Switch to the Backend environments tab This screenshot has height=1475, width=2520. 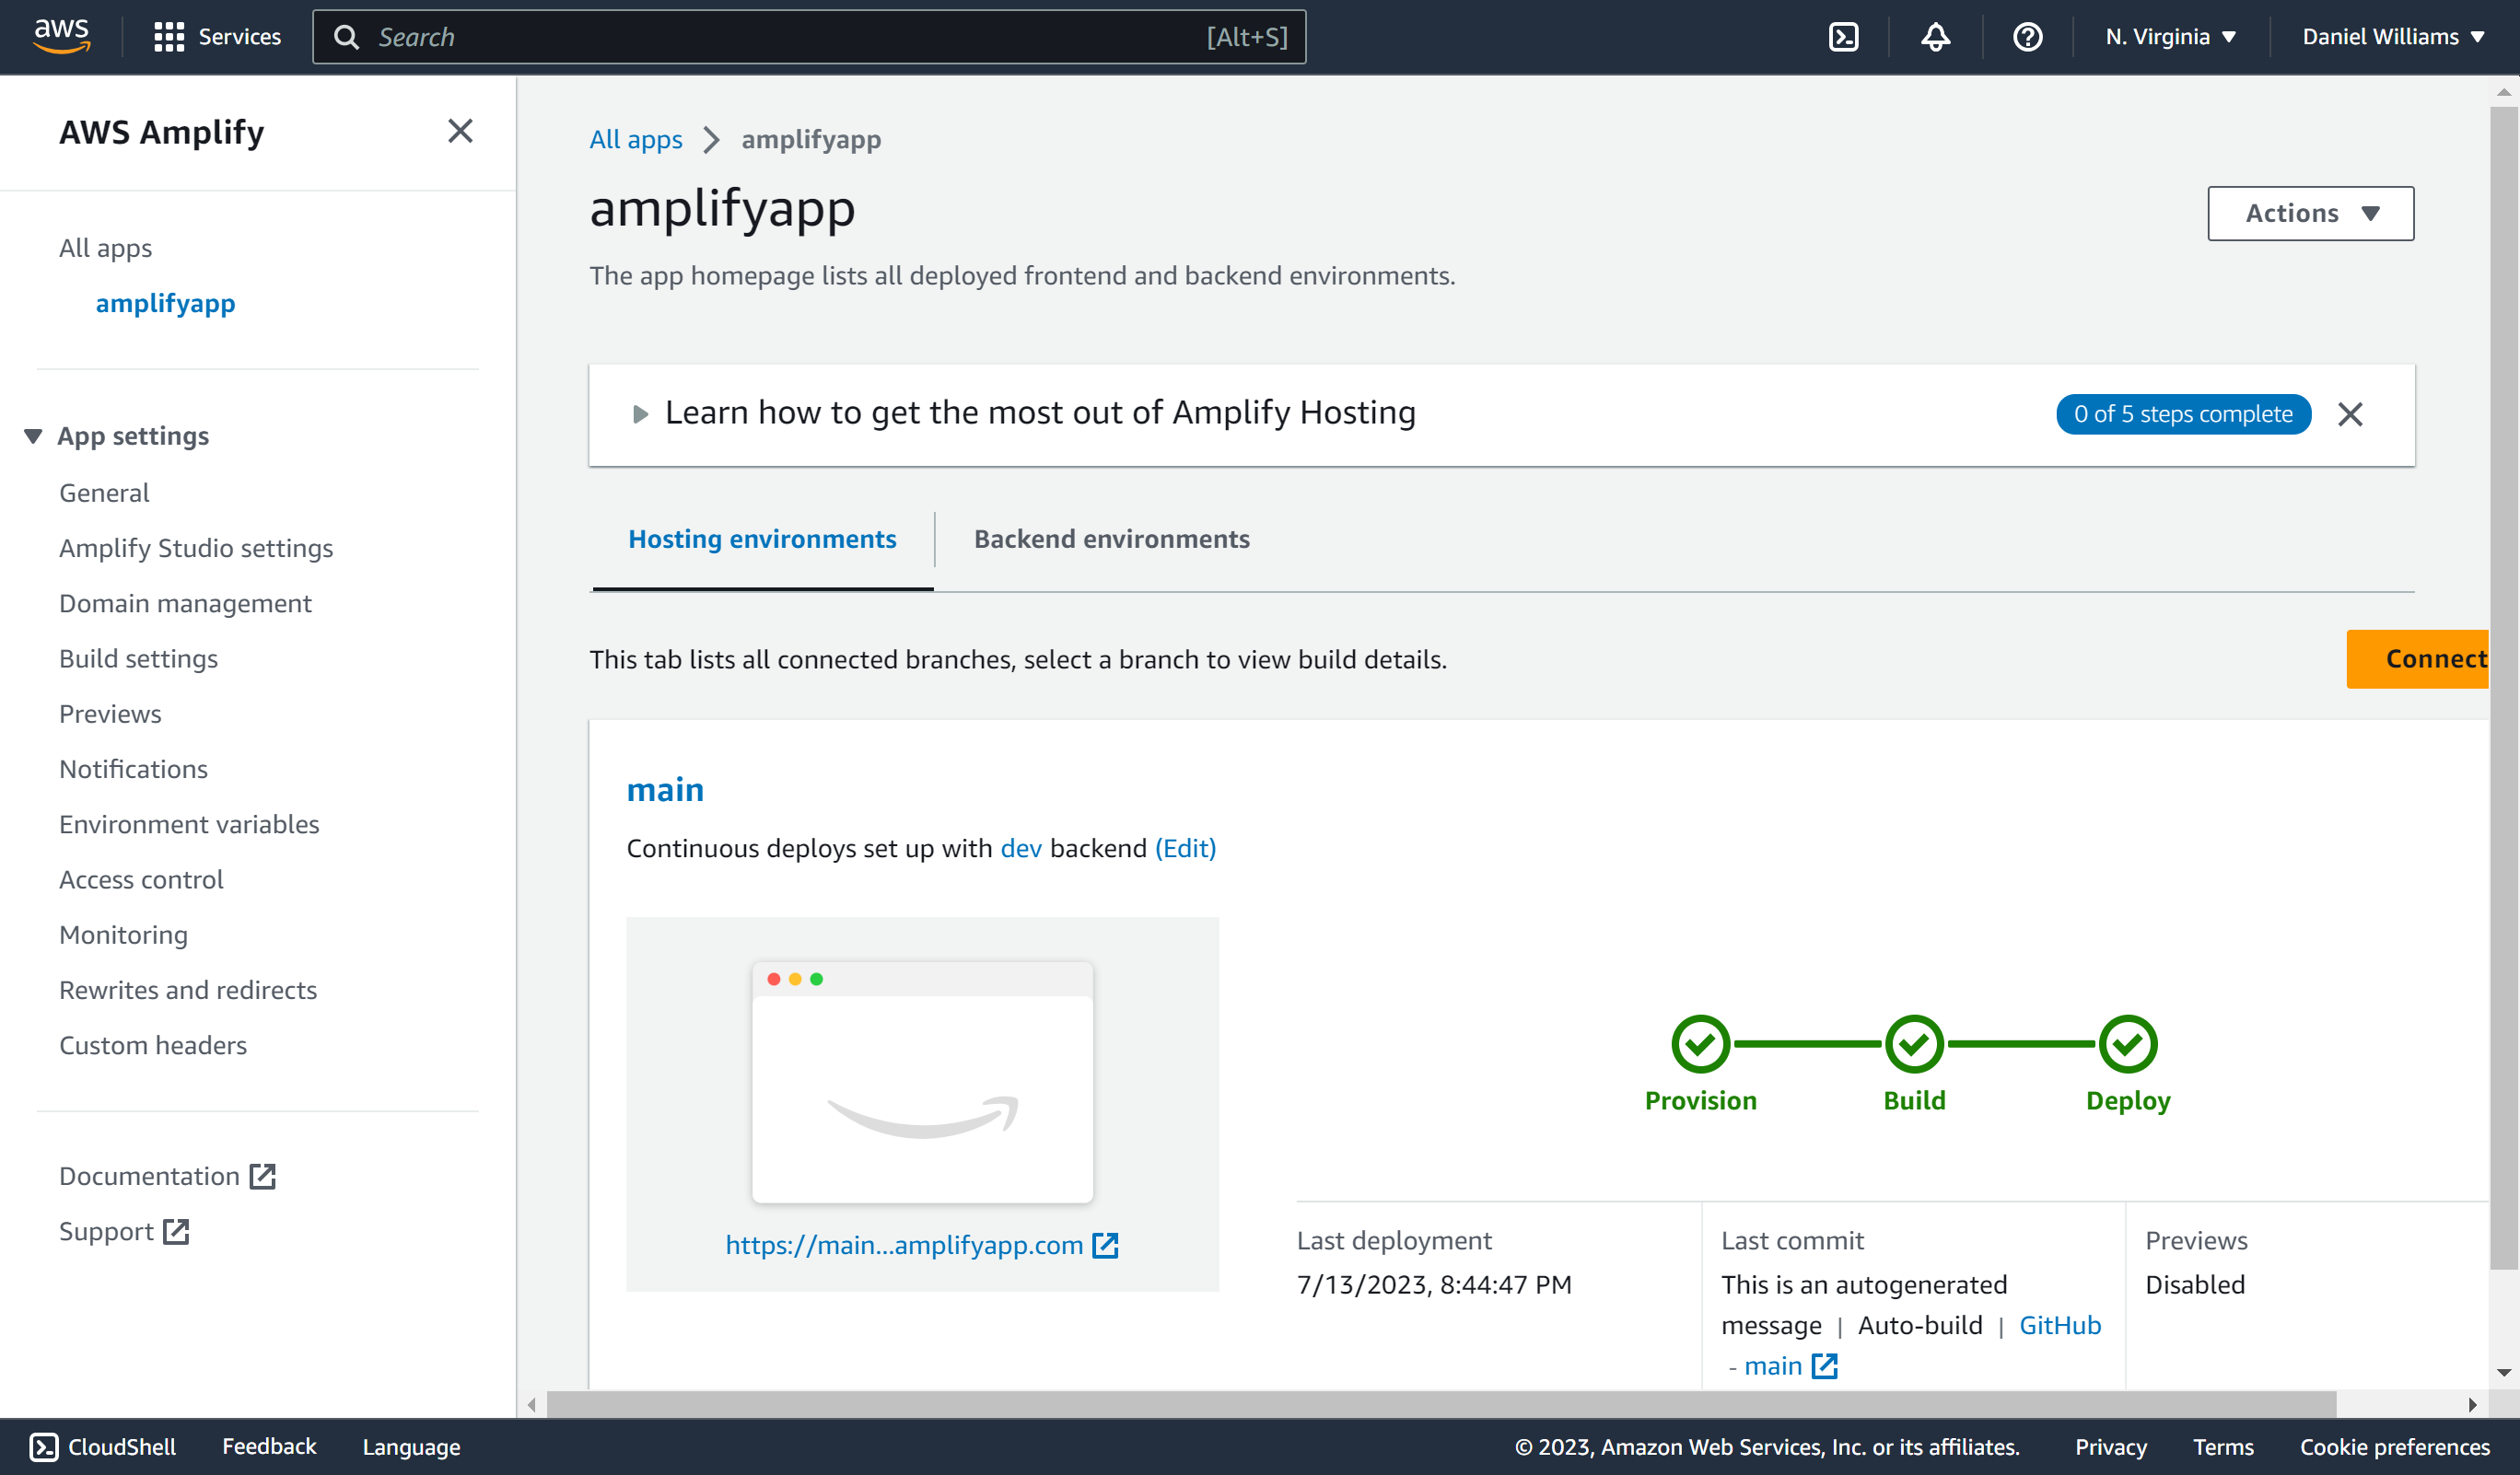tap(1111, 539)
